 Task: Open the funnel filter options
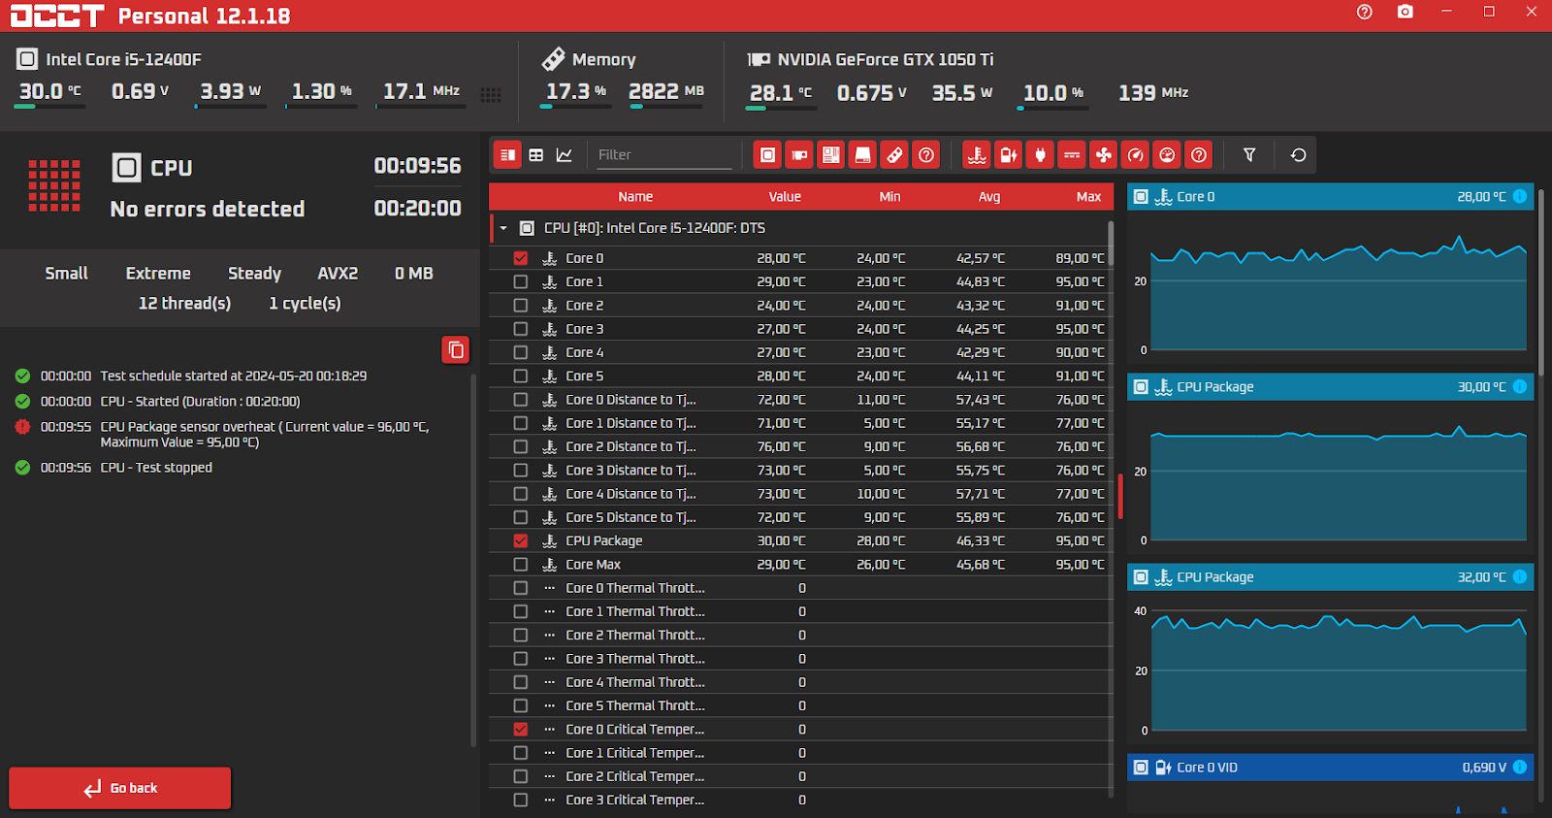[1249, 155]
